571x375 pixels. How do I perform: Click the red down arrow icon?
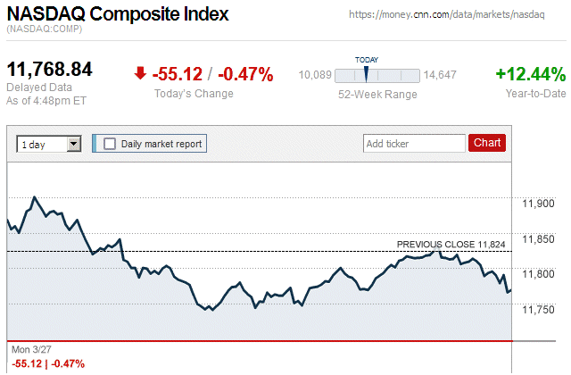140,74
